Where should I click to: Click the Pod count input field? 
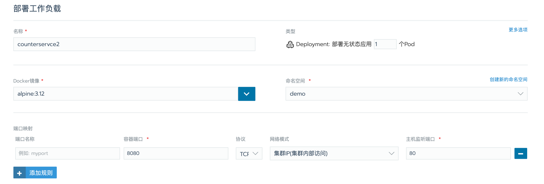coord(385,44)
